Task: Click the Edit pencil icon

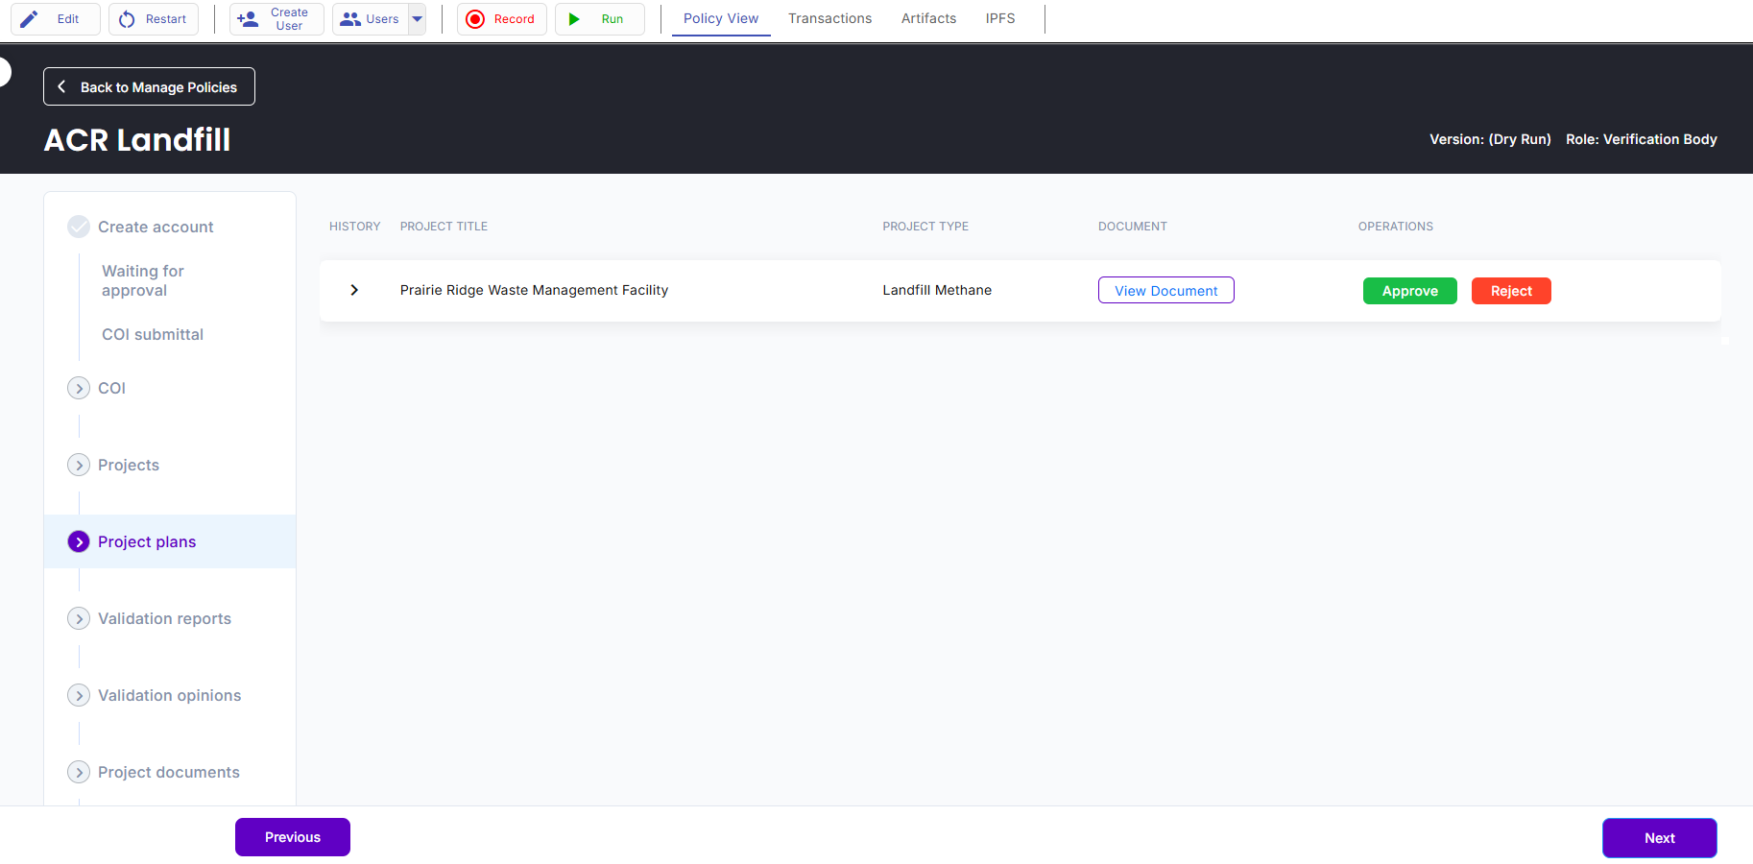Action: tap(30, 19)
